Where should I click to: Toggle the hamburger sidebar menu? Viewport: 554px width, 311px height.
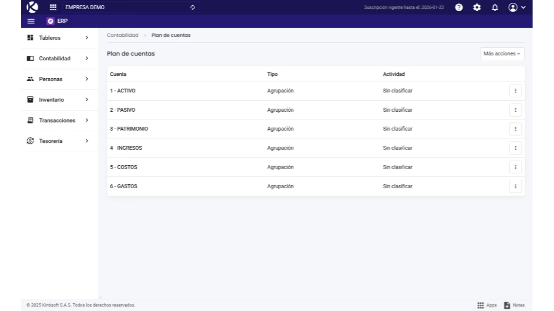(31, 21)
